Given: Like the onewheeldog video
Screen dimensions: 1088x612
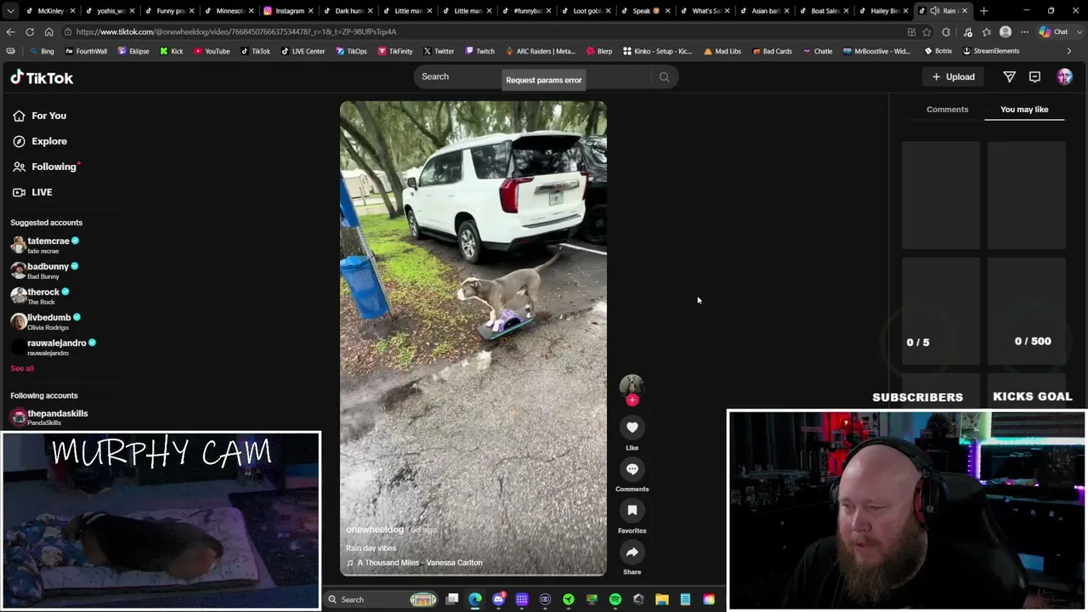Looking at the screenshot, I should pos(632,428).
